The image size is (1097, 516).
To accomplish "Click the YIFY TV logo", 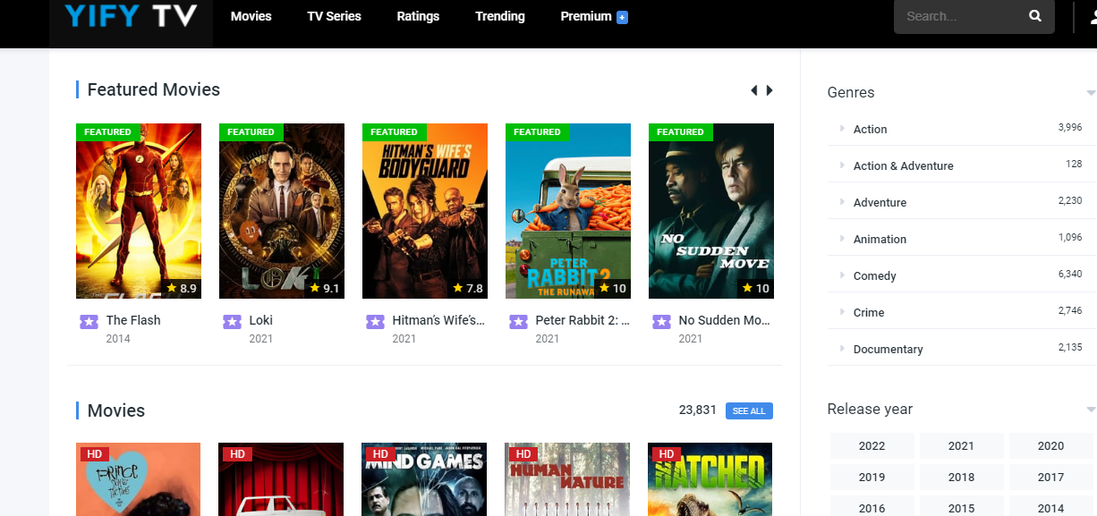I will click(x=131, y=16).
